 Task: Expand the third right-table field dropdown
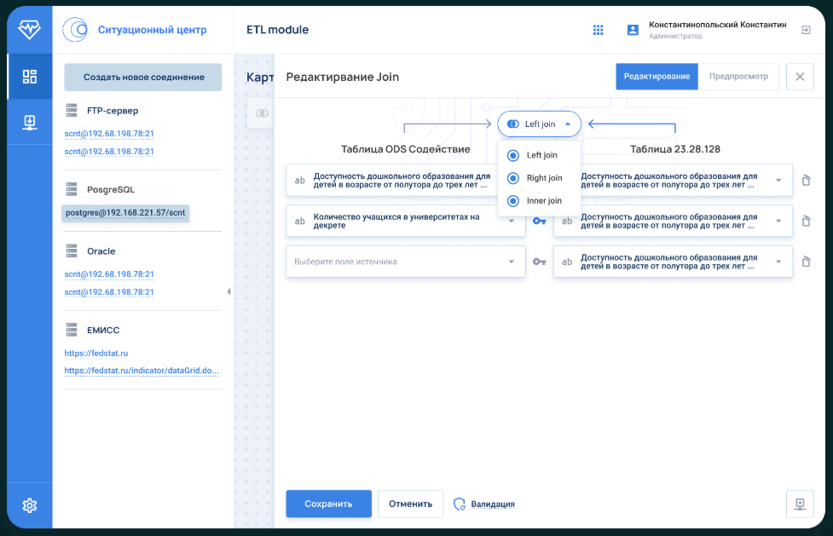pyautogui.click(x=778, y=262)
